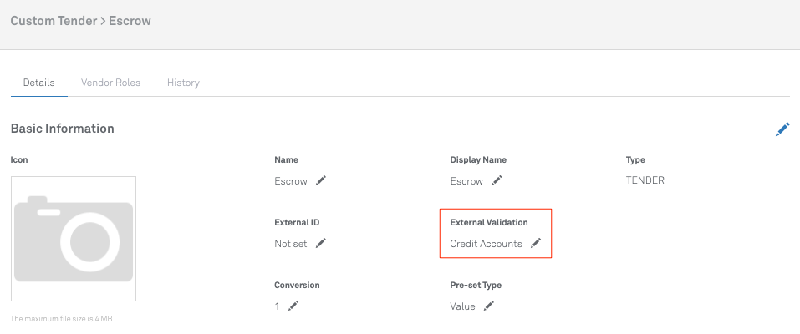The width and height of the screenshot is (800, 334).
Task: Click the Credit Accounts validation value
Action: click(486, 244)
